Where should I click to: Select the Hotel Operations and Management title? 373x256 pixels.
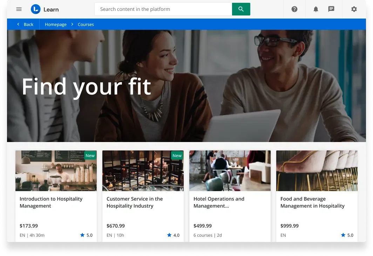click(x=219, y=202)
